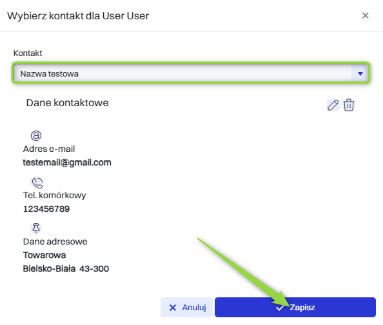Click the phone number 123456789
This screenshot has height=325, width=383.
pyautogui.click(x=46, y=209)
